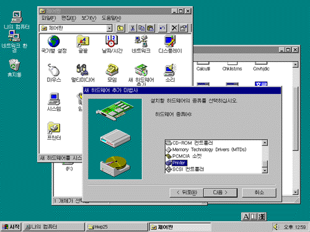Open the 휴지통 recycle bin desktop icon

pyautogui.click(x=14, y=68)
